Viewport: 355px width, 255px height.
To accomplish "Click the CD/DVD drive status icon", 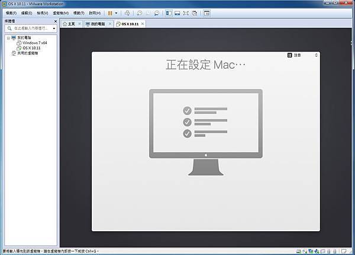I will (305, 251).
